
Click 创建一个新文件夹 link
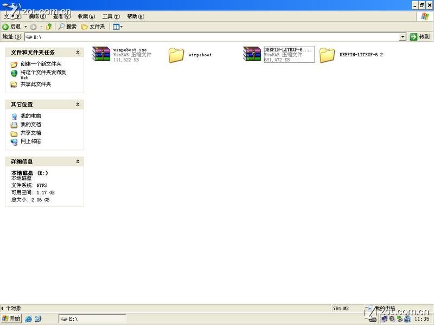tap(41, 64)
